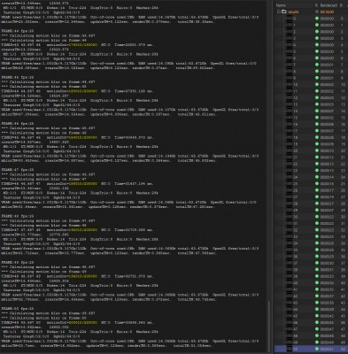Click the 'FRAME:45 fps:25' log line
The width and height of the screenshot is (348, 354).
[18, 77]
